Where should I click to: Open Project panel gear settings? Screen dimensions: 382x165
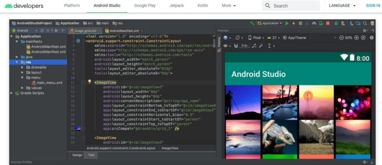click(57, 31)
